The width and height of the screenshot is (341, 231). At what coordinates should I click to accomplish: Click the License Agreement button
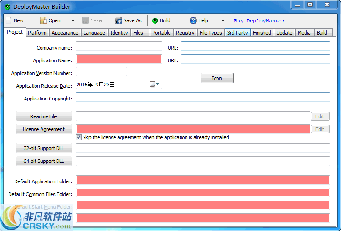(44, 129)
